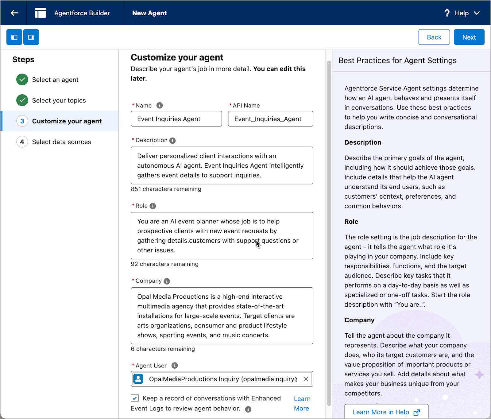The width and height of the screenshot is (491, 419).
Task: Click the Back button
Action: pos(434,37)
